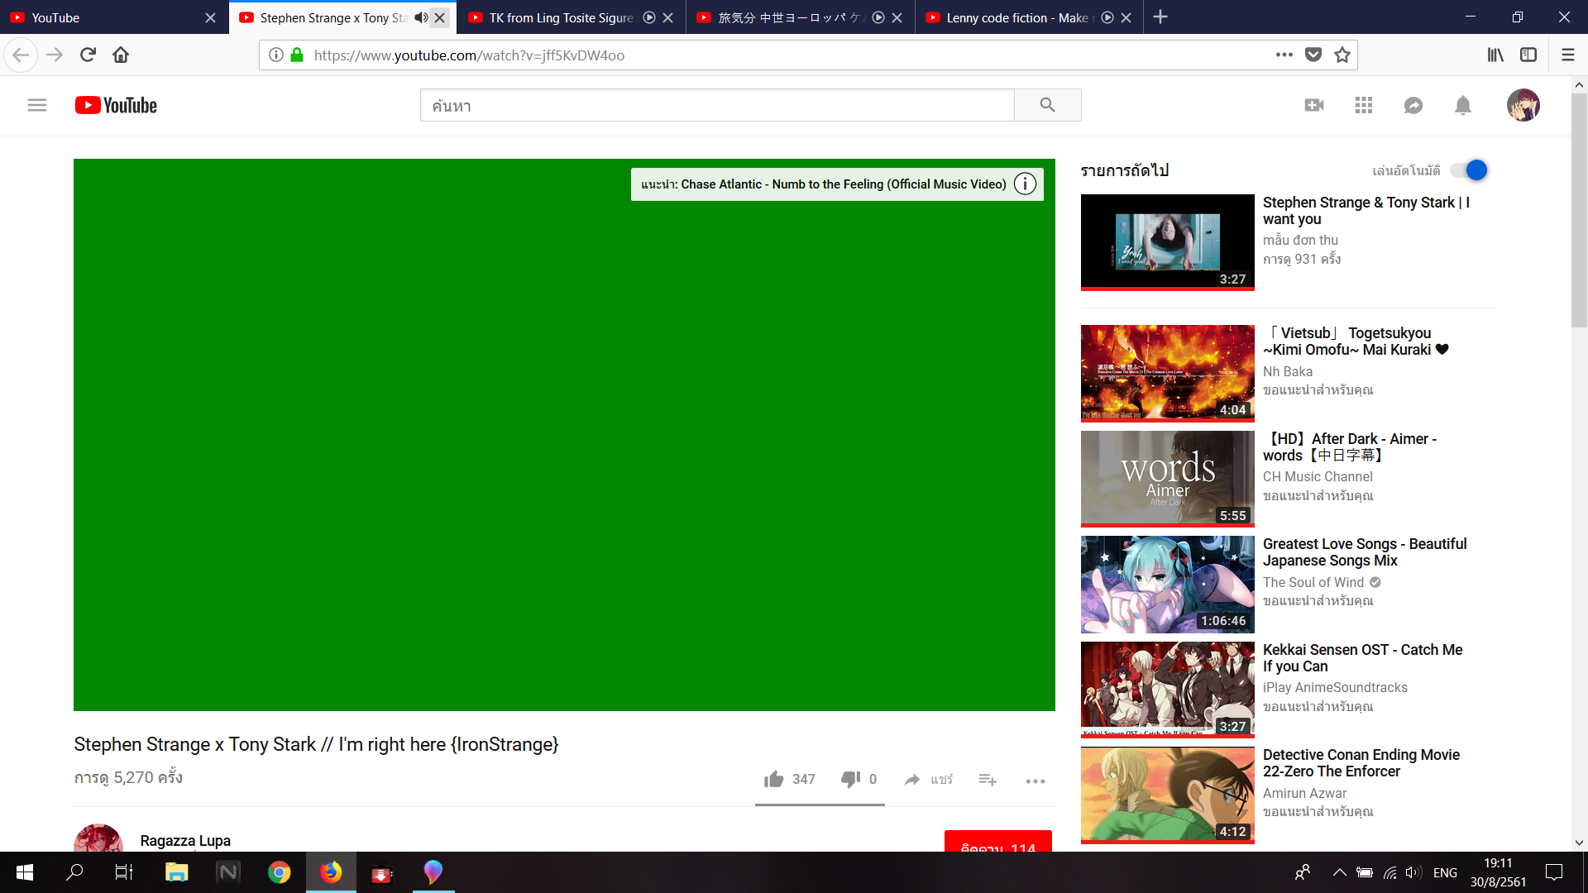Open Kekkai Sensen OST video thumbnail
The width and height of the screenshot is (1588, 893).
click(x=1167, y=689)
